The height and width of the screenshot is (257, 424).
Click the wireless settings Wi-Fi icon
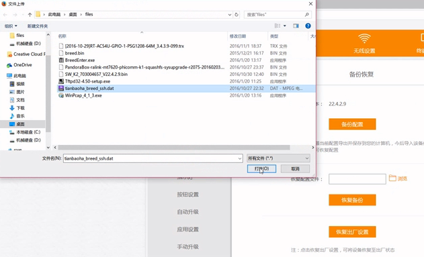(x=364, y=39)
